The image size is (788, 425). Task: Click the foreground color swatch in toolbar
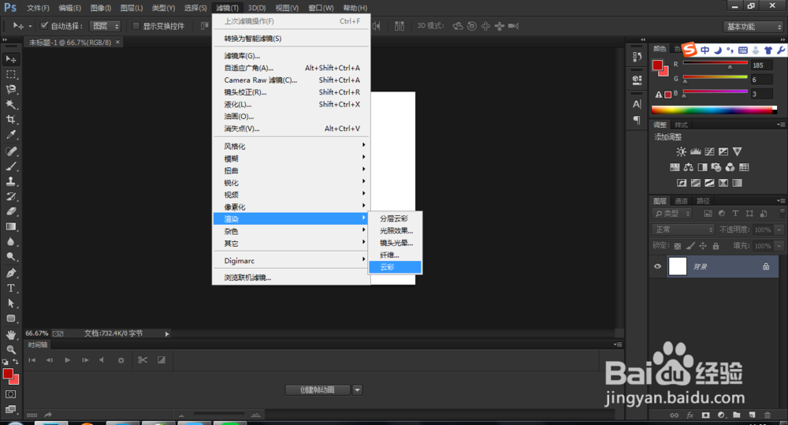8,374
